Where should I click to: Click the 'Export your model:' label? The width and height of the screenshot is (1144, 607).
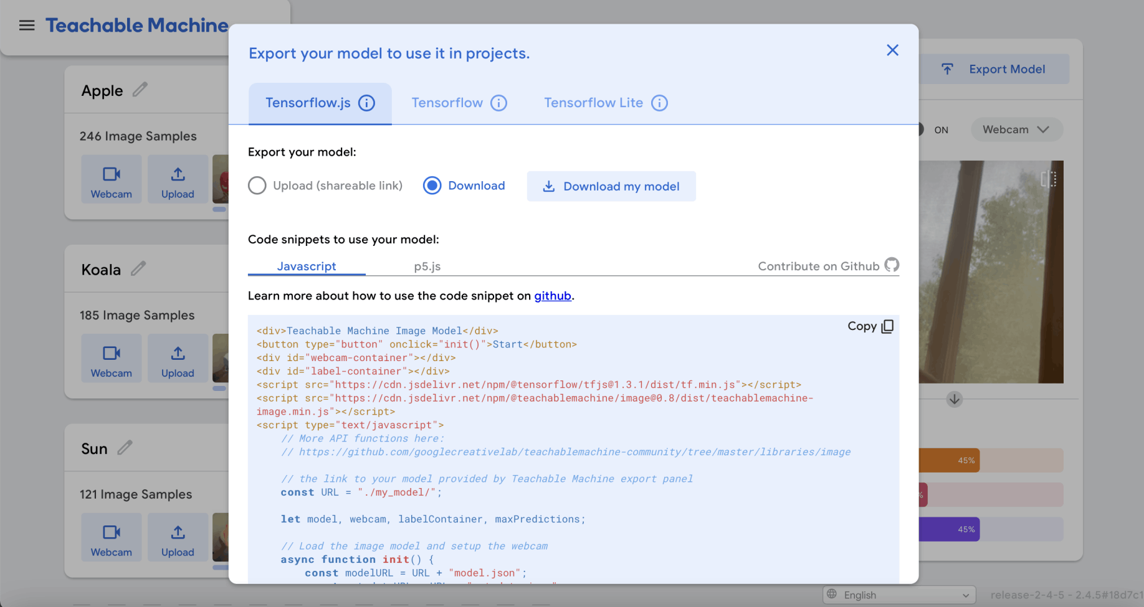(302, 152)
